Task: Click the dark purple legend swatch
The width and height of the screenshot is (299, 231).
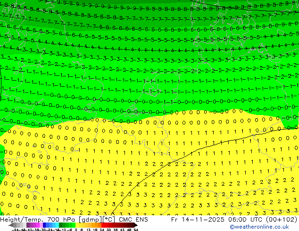Action: pos(28,225)
